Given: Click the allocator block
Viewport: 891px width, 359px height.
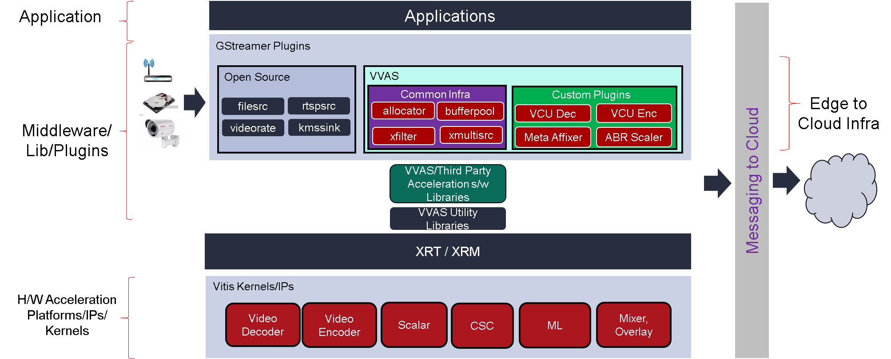Looking at the screenshot, I should tap(403, 110).
